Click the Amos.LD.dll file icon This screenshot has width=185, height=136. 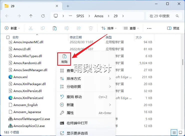click(10, 49)
